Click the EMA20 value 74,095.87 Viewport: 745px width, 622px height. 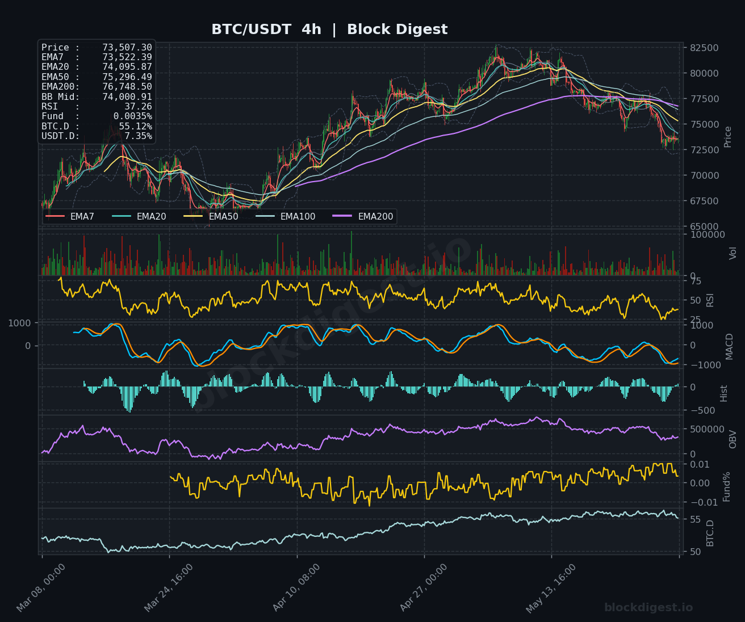[127, 67]
